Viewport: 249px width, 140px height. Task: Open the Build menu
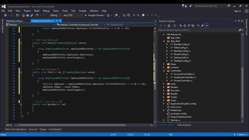[x=37, y=11]
